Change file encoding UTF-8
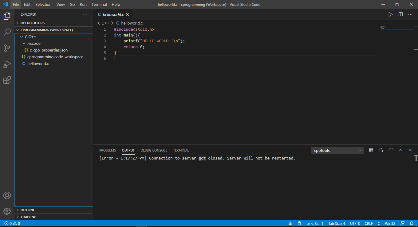Viewport: 418px width, 227px height. pos(355,223)
